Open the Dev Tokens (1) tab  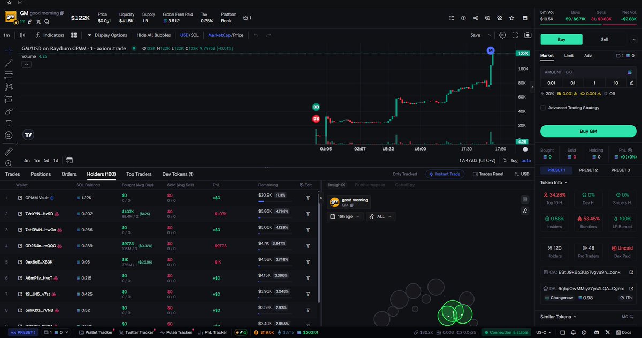coord(178,174)
